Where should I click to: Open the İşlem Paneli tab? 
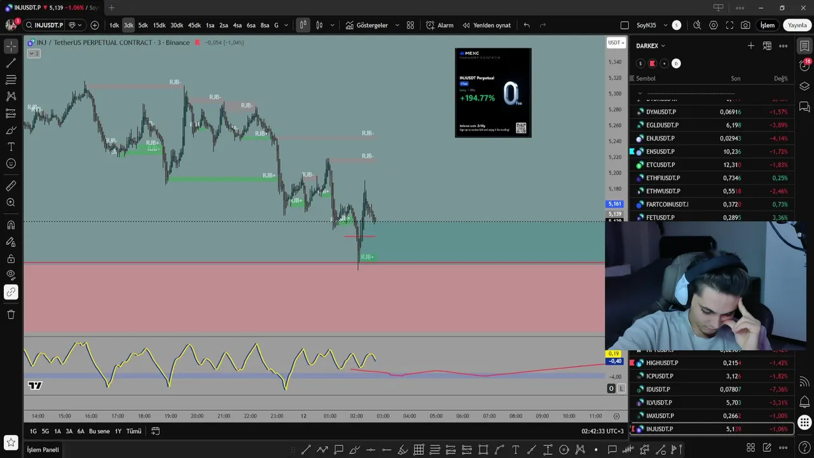pos(43,450)
